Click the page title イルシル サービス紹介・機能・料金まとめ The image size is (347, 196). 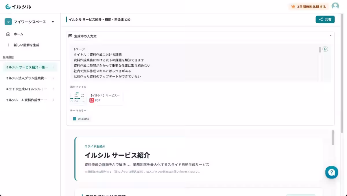(x=99, y=20)
